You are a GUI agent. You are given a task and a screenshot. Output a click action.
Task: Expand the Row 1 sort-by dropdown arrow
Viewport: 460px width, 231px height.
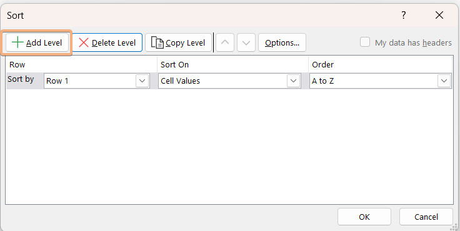click(142, 81)
